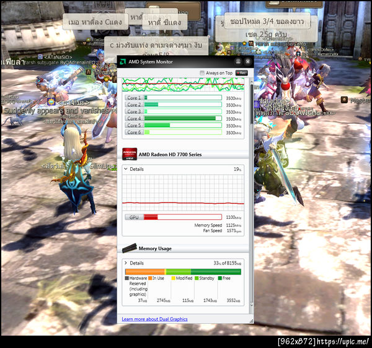Click the Core 6 usage bar

[x=183, y=132]
